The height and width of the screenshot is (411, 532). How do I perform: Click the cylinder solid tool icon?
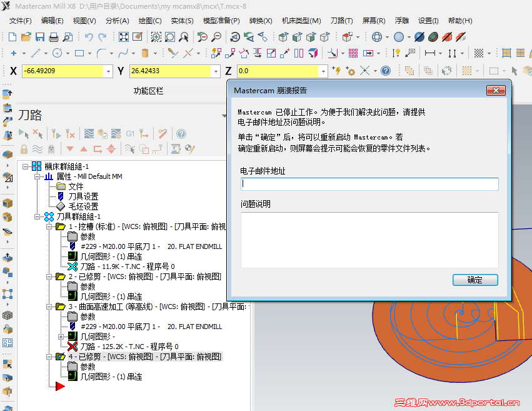145,53
